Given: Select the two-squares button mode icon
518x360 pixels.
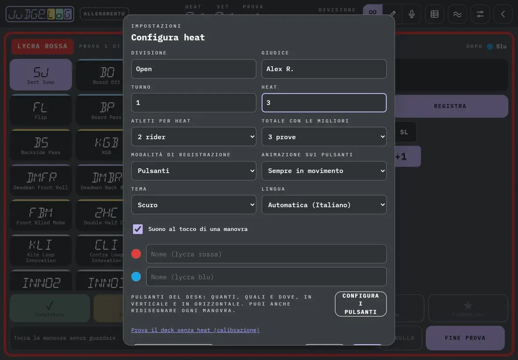Looking at the screenshot, I should tap(373, 13).
